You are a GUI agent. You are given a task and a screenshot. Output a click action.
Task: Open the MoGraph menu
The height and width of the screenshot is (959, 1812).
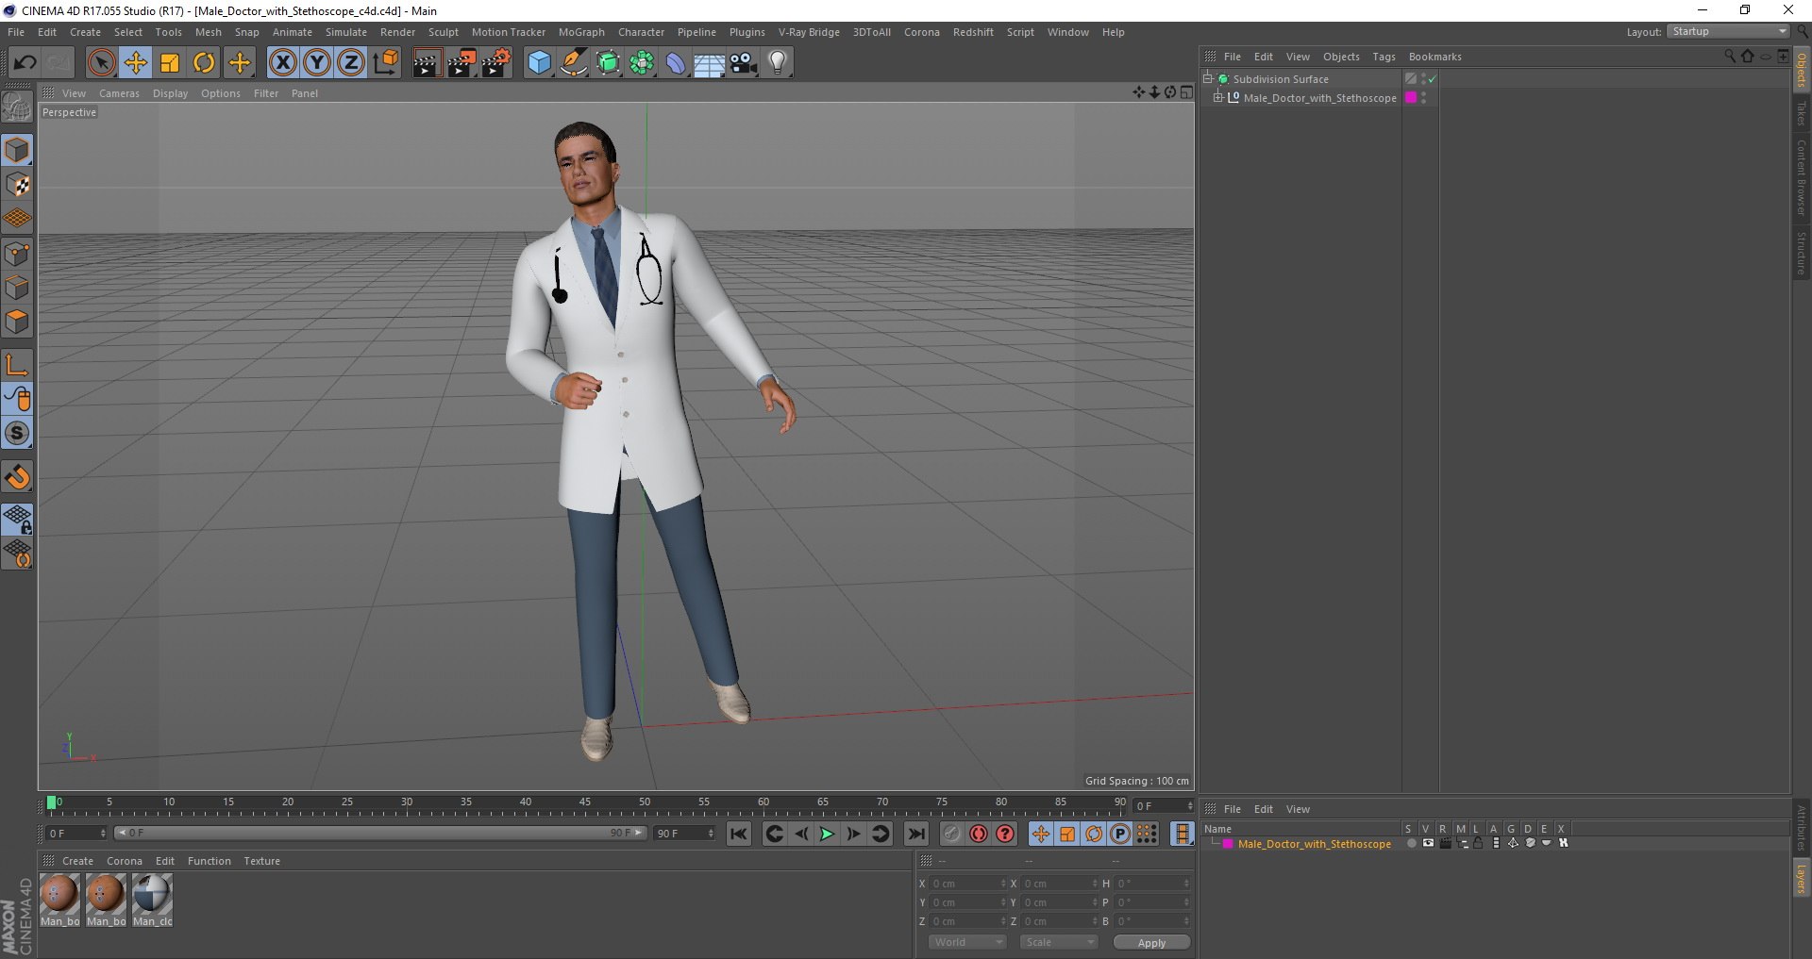[581, 32]
